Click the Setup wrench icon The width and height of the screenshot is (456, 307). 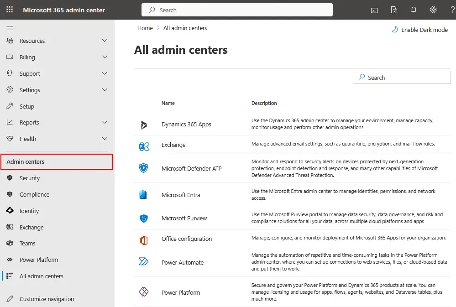tap(10, 106)
